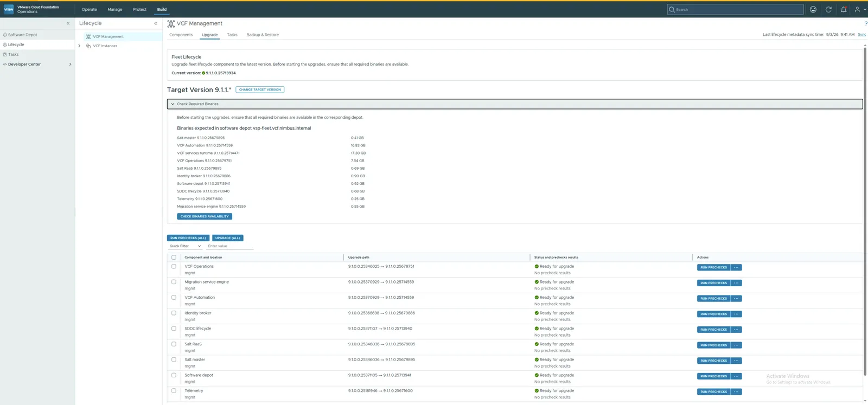
Task: Switch to the Components tab
Action: [x=181, y=35]
